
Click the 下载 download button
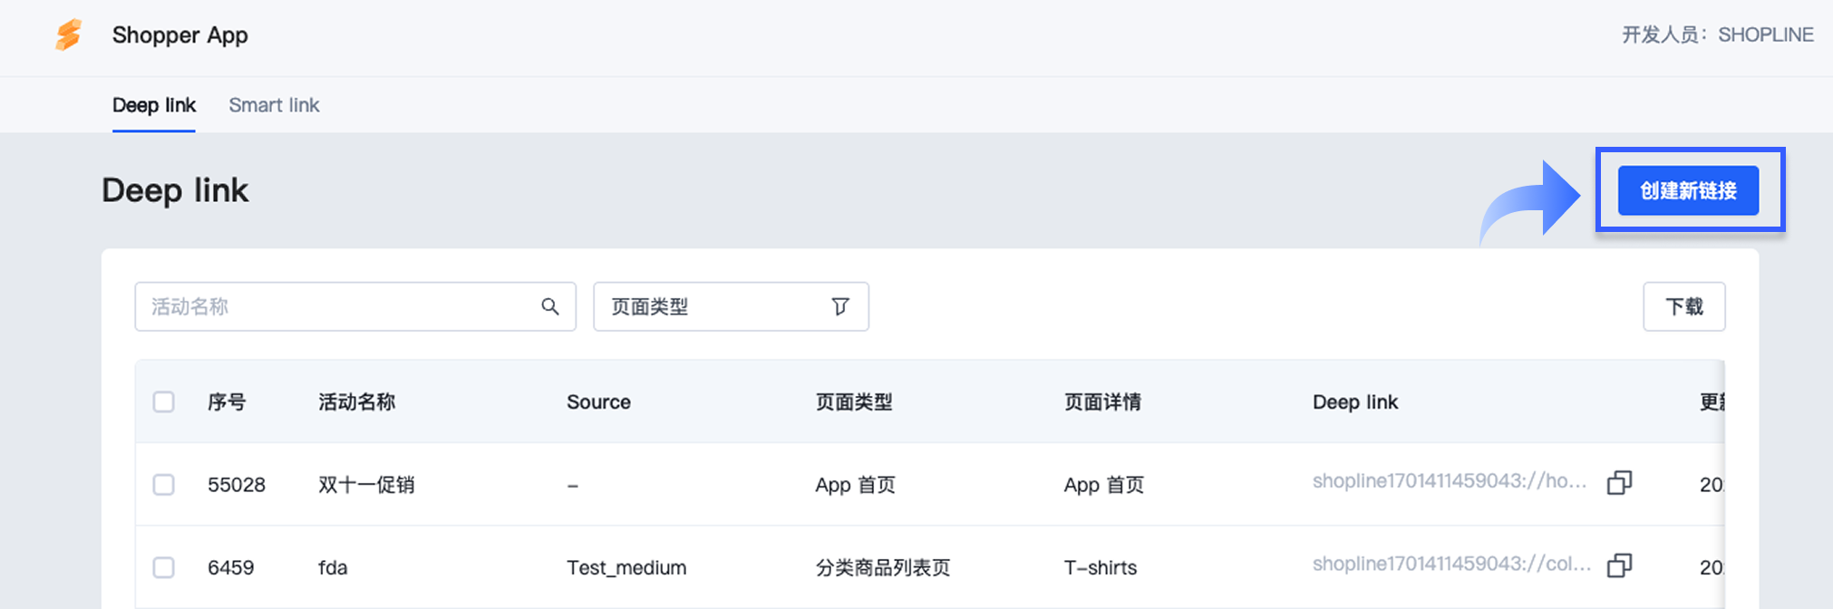1683,306
